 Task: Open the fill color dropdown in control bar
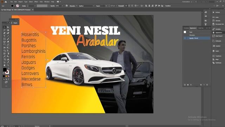14,6
